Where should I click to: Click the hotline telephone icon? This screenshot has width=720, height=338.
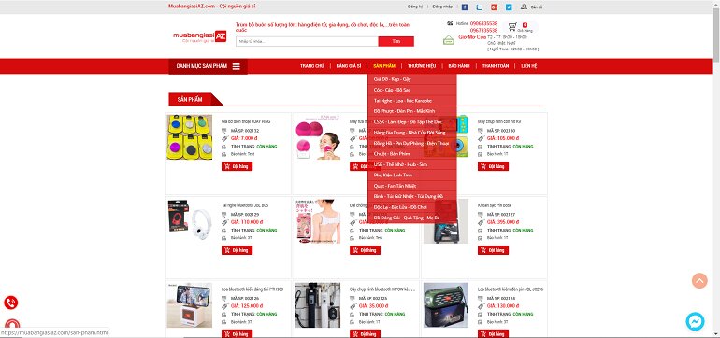coord(450,23)
